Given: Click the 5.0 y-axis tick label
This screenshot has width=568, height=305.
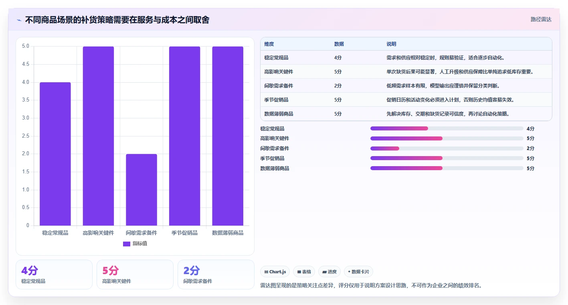Looking at the screenshot, I should click(x=25, y=46).
